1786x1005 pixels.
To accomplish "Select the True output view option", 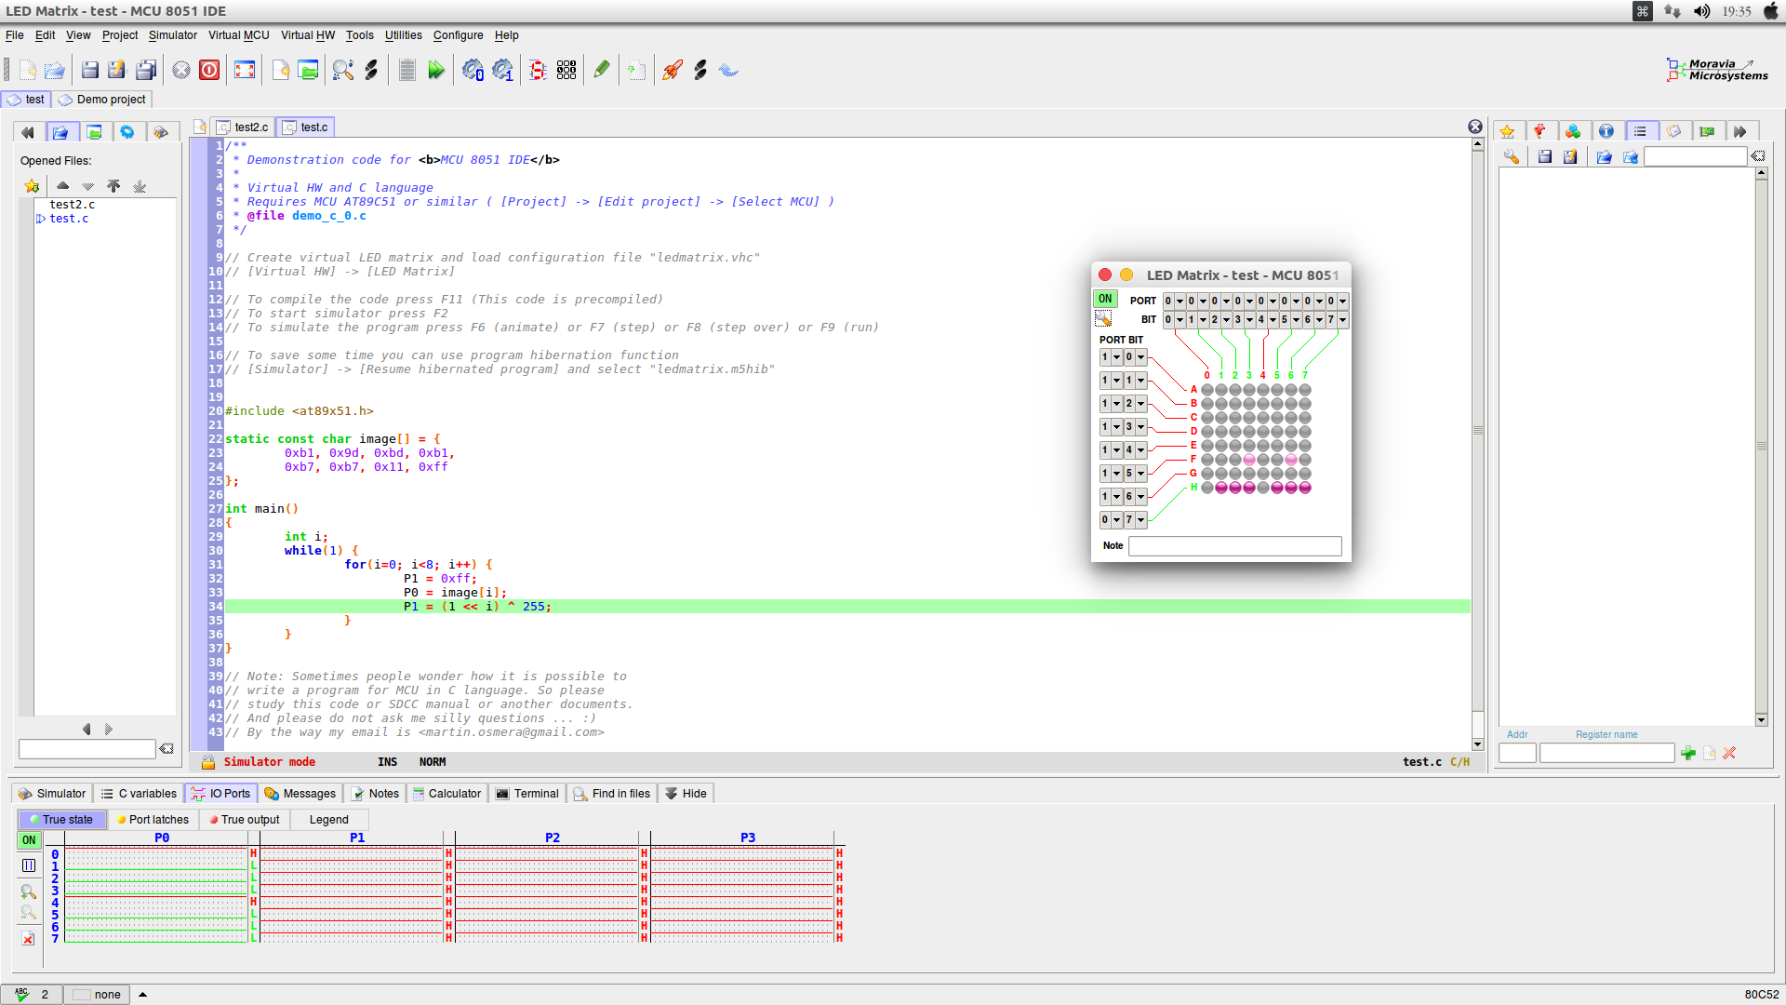I will (x=245, y=819).
